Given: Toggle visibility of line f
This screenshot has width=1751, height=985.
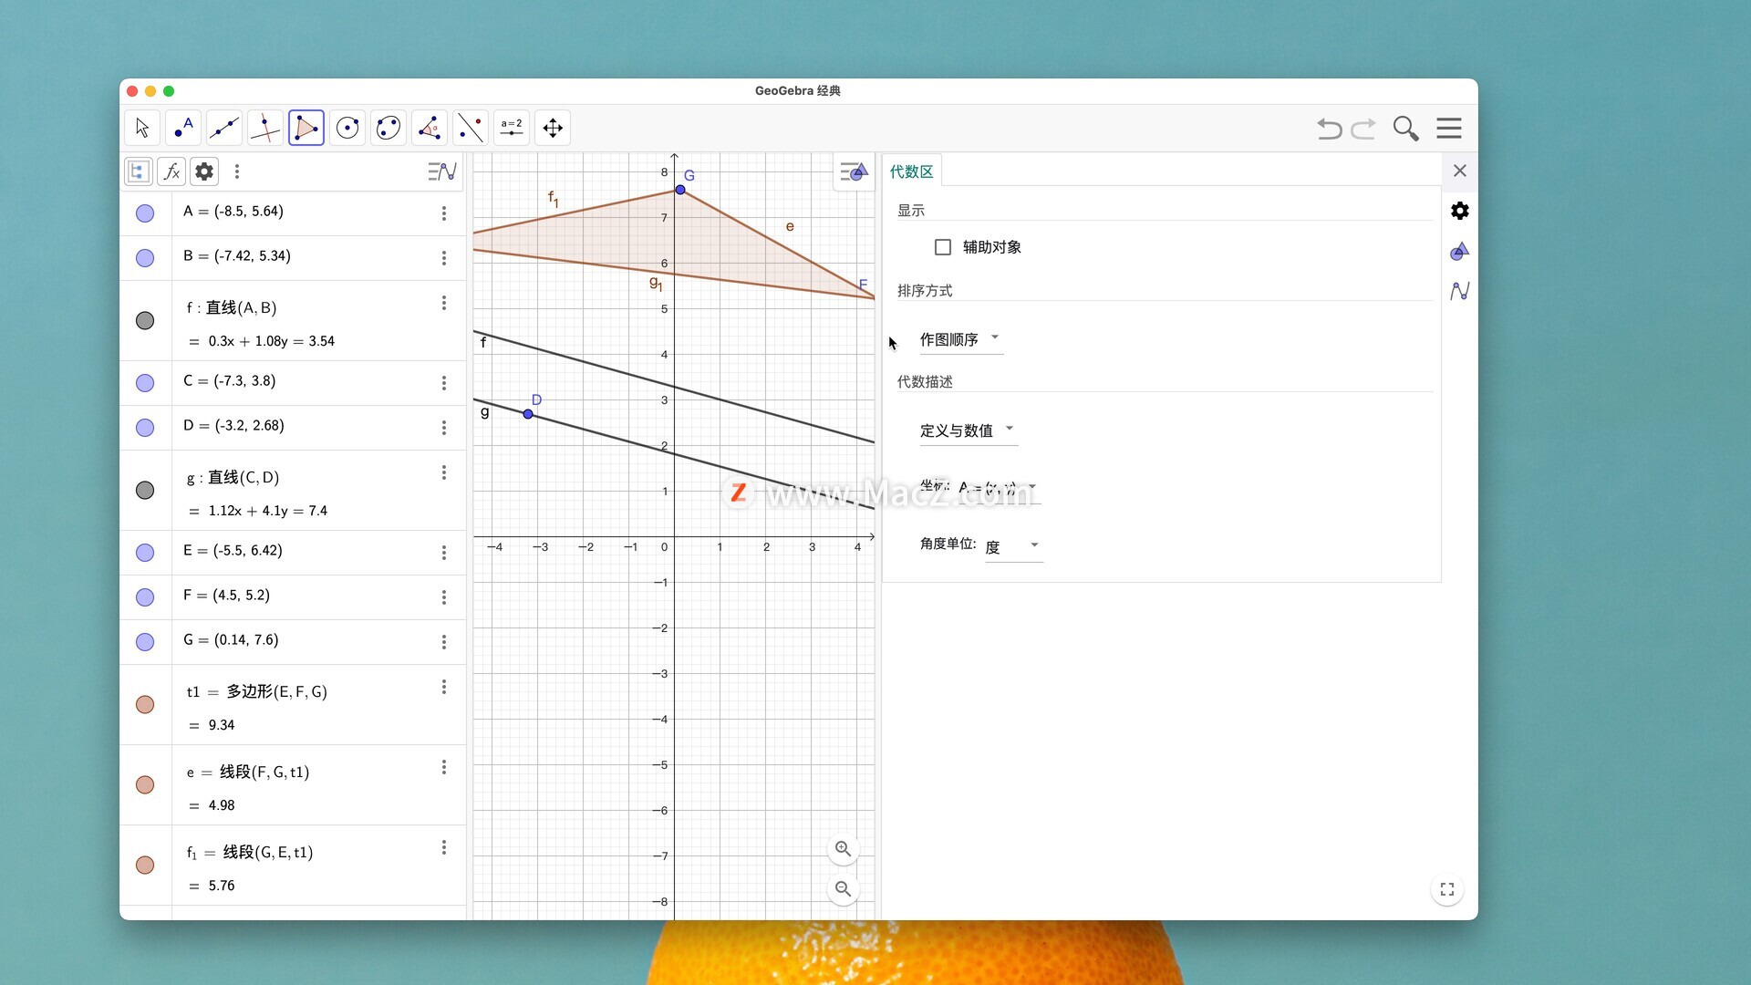Looking at the screenshot, I should point(145,321).
